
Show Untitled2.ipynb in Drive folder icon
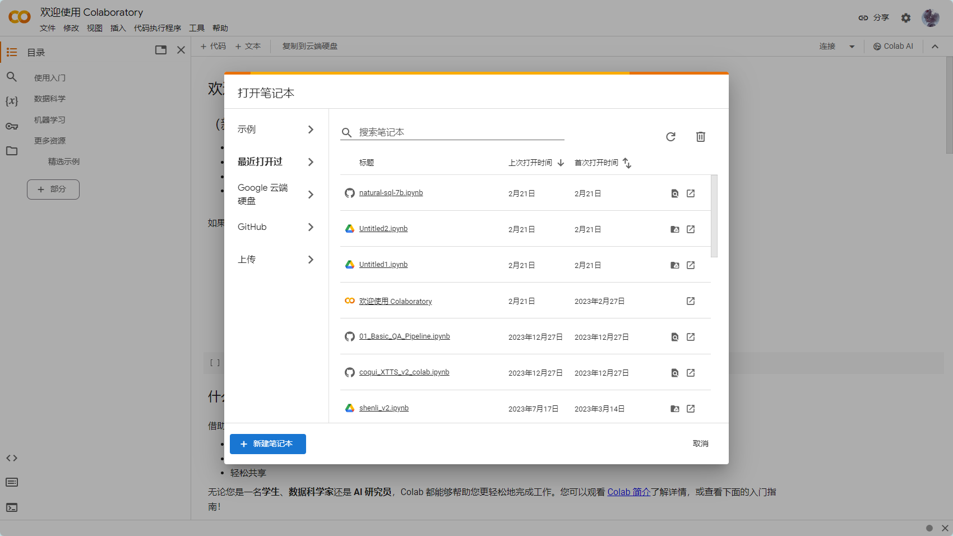675,229
